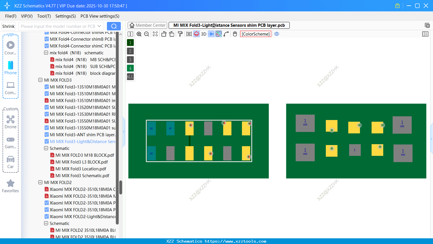
Task: Open the Tool menu
Action: pyautogui.click(x=44, y=16)
